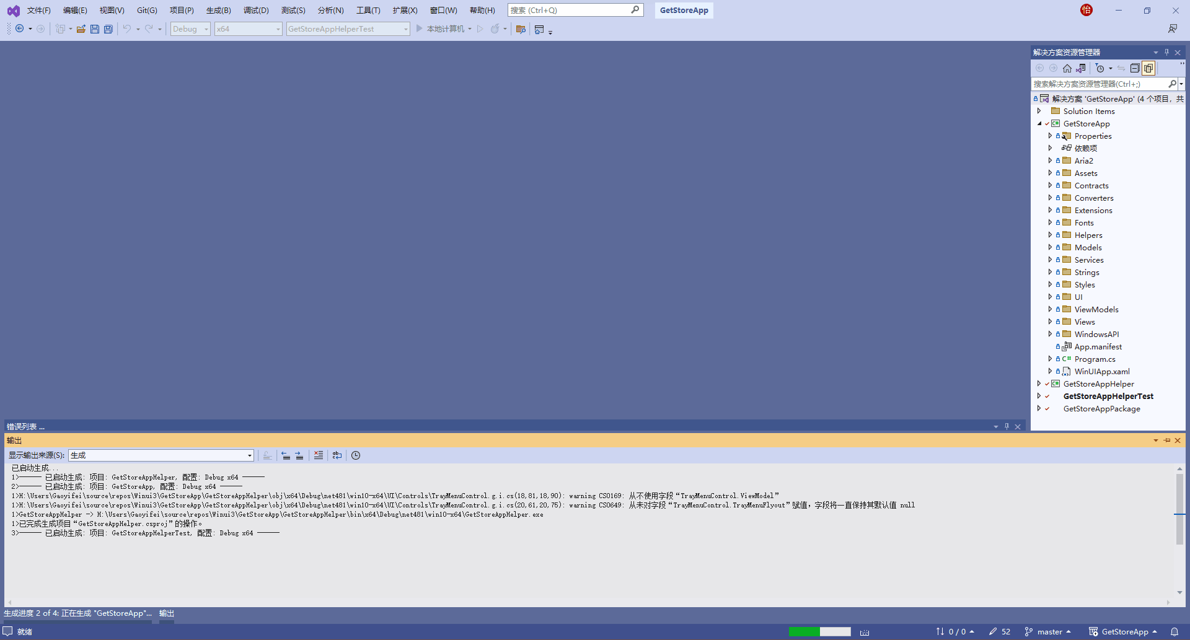
Task: Open the 帮助(H) menu
Action: [482, 11]
